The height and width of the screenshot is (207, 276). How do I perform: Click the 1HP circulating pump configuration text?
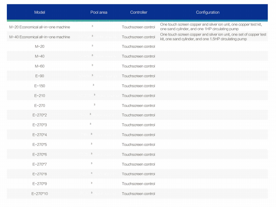(x=211, y=26)
